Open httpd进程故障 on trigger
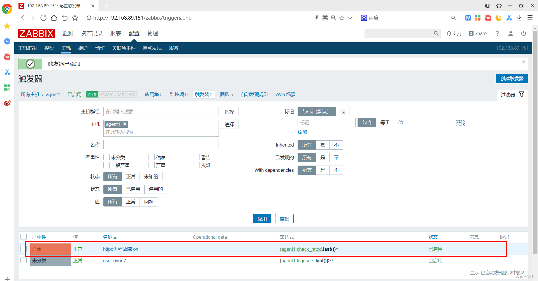This screenshot has width=538, height=281. click(120, 249)
